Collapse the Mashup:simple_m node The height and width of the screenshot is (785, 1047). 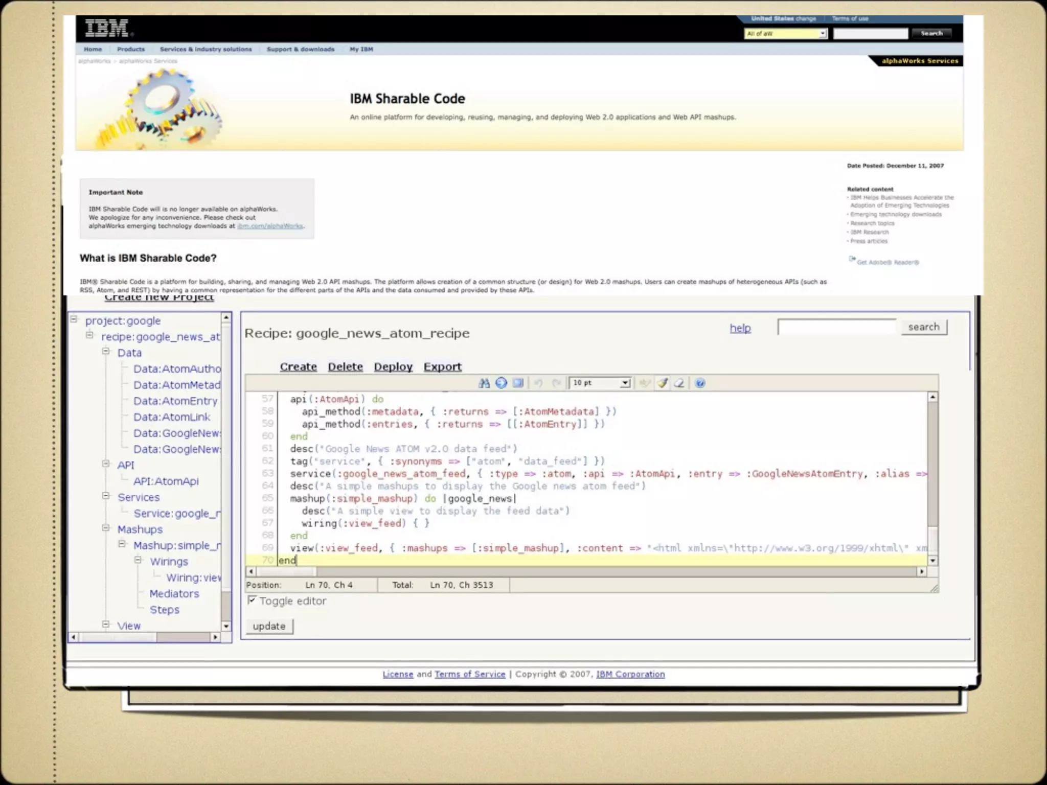tap(122, 544)
